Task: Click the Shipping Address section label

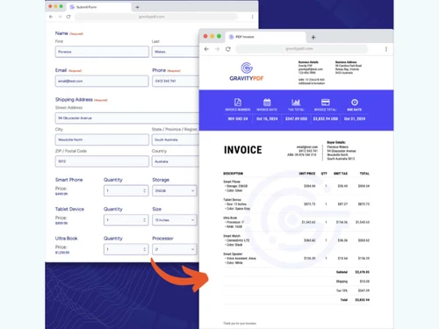Action: 74,100
